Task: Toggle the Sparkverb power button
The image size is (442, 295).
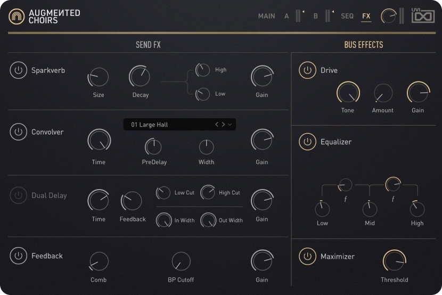Action: point(19,70)
